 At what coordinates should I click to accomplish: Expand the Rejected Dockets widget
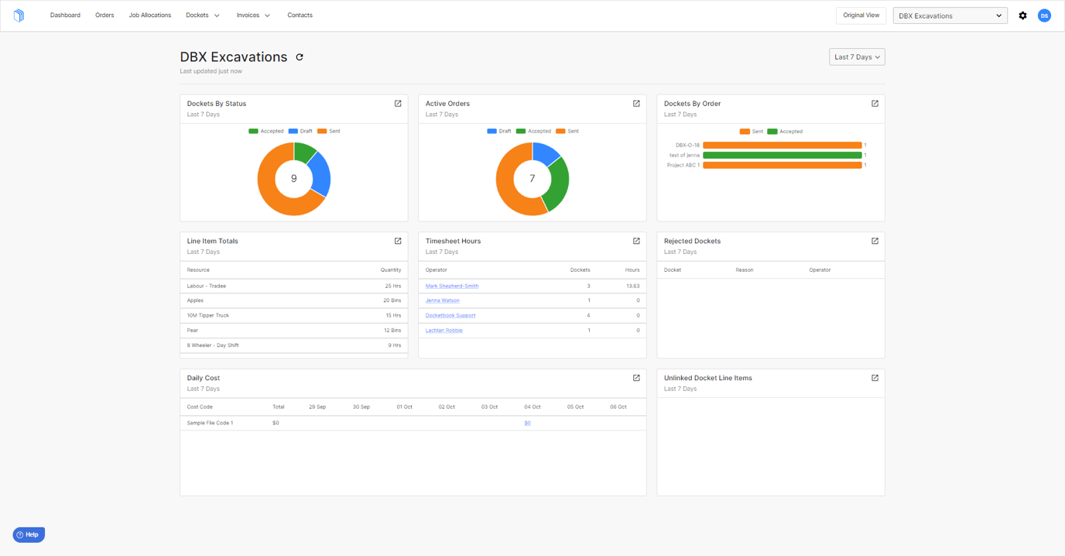coord(875,241)
